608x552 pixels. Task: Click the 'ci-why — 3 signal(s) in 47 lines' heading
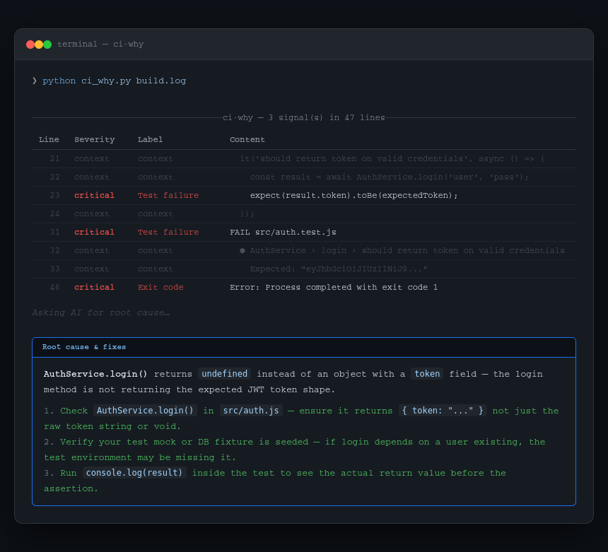pyautogui.click(x=303, y=117)
